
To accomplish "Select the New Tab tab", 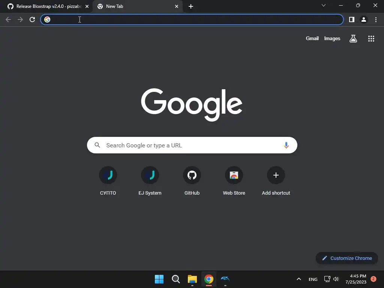I will click(x=137, y=6).
